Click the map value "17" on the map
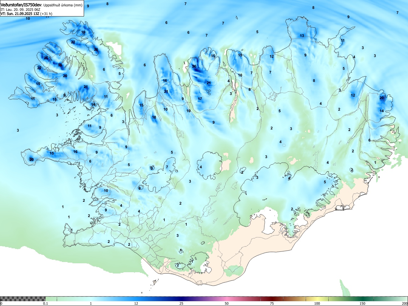 pyautogui.click(x=200, y=99)
